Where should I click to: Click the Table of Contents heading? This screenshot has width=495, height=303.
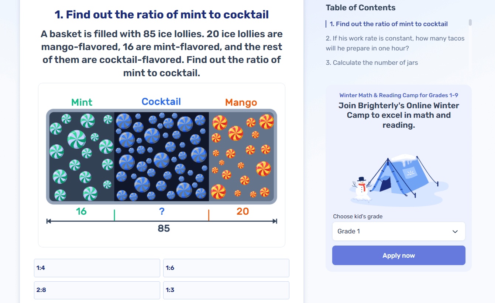click(360, 8)
